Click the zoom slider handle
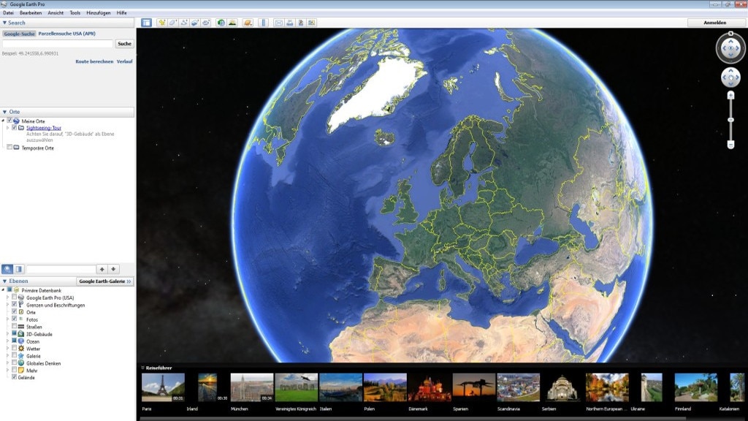748x421 pixels. point(730,120)
